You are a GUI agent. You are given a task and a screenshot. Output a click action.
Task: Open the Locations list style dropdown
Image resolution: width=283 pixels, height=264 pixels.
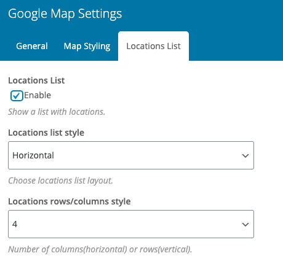pyautogui.click(x=131, y=155)
